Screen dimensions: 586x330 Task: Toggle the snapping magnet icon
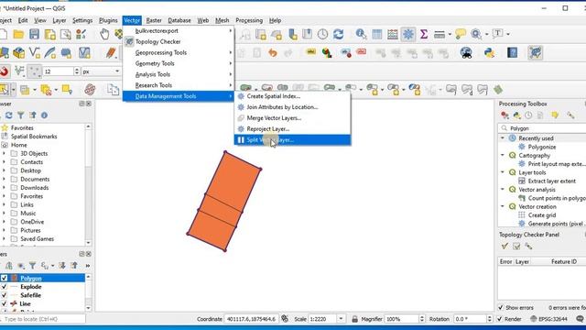[4, 71]
